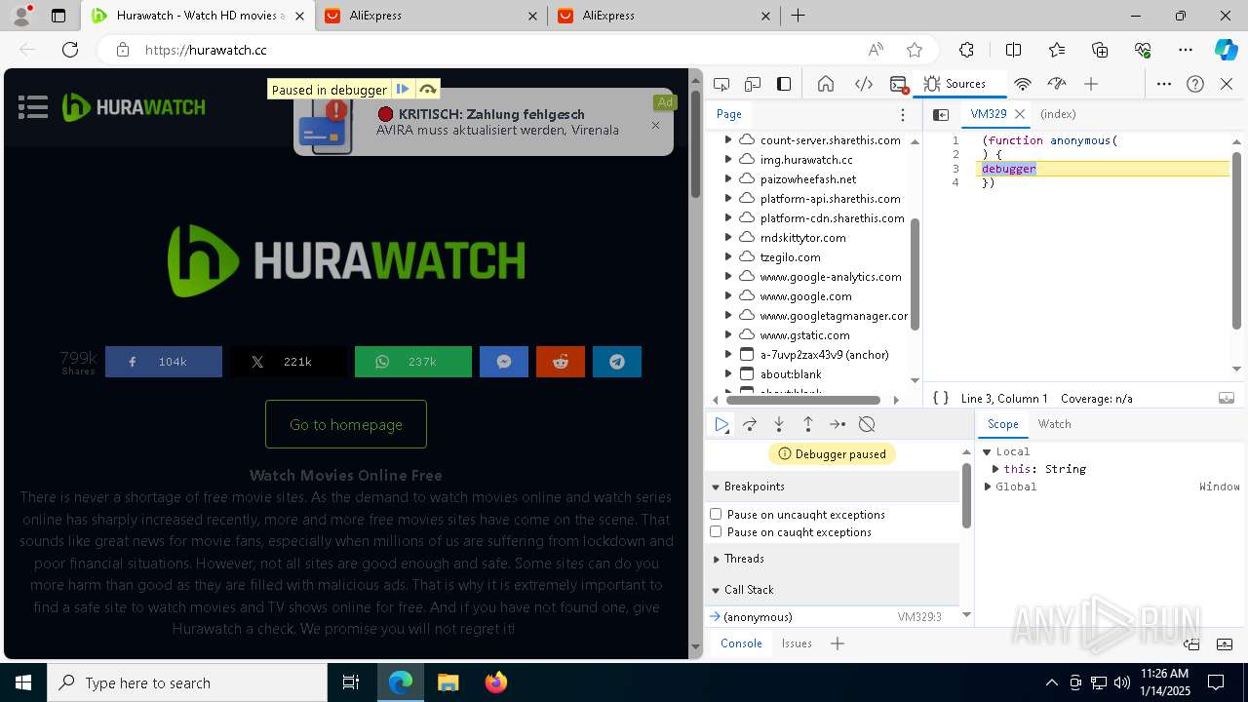This screenshot has width=1248, height=702.
Task: Share on Reddit button
Action: 561,362
